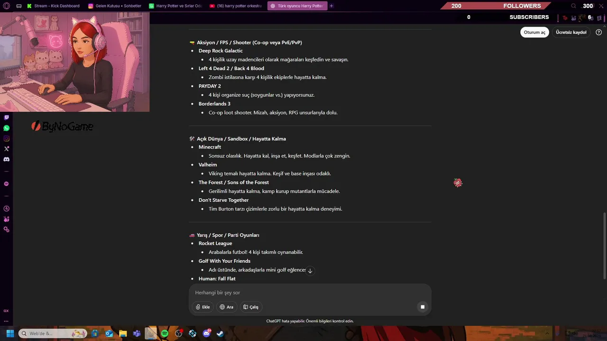Viewport: 607px width, 341px height.
Task: Open File Explorer from the taskbar
Action: [x=123, y=333]
